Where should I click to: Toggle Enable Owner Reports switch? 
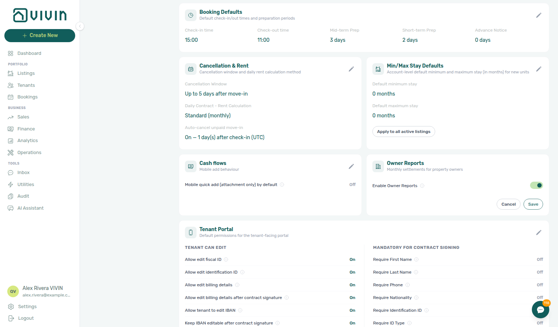(537, 185)
